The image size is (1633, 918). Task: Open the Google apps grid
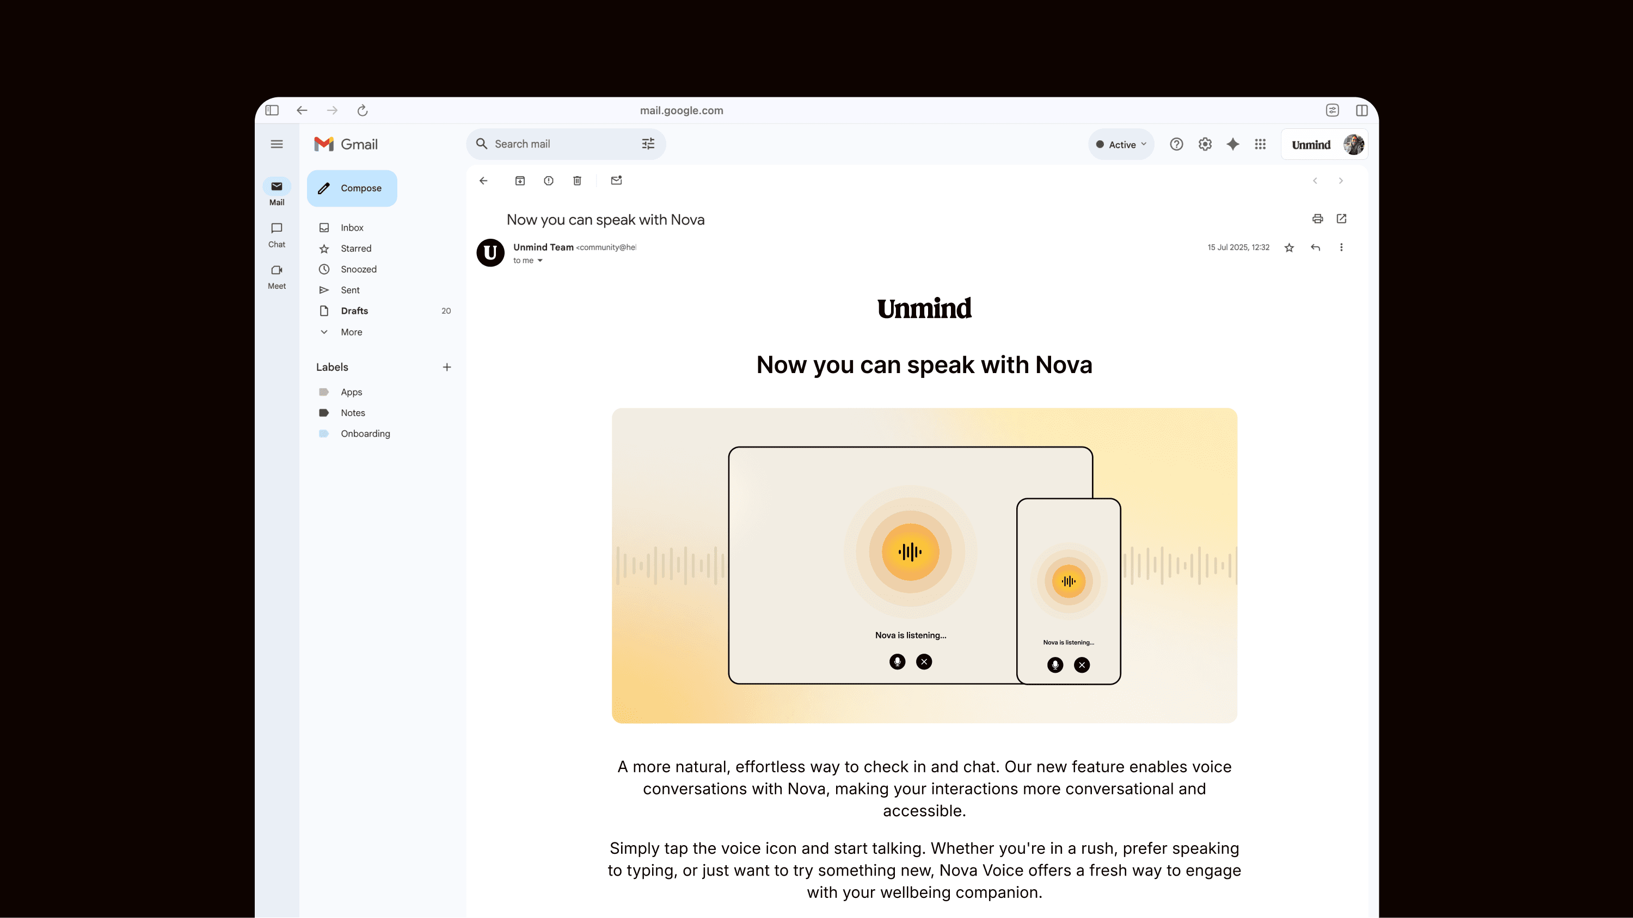click(1260, 145)
